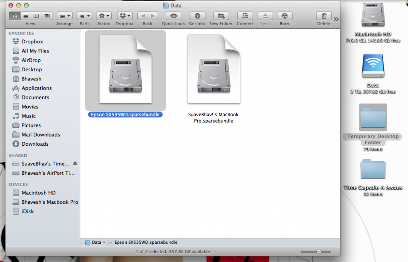Open the Path dropdown
Screen dimensions: 408x262
click(84, 16)
